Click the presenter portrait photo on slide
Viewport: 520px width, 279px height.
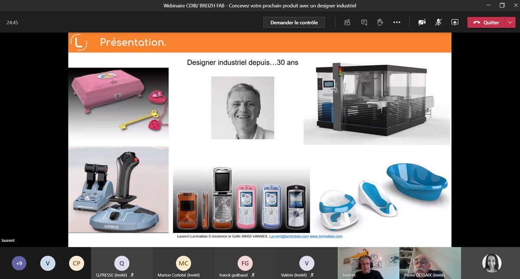coord(243,108)
